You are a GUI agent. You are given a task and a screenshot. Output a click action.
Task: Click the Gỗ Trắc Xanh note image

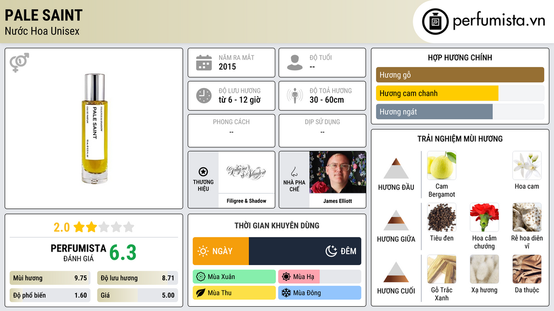point(441,269)
